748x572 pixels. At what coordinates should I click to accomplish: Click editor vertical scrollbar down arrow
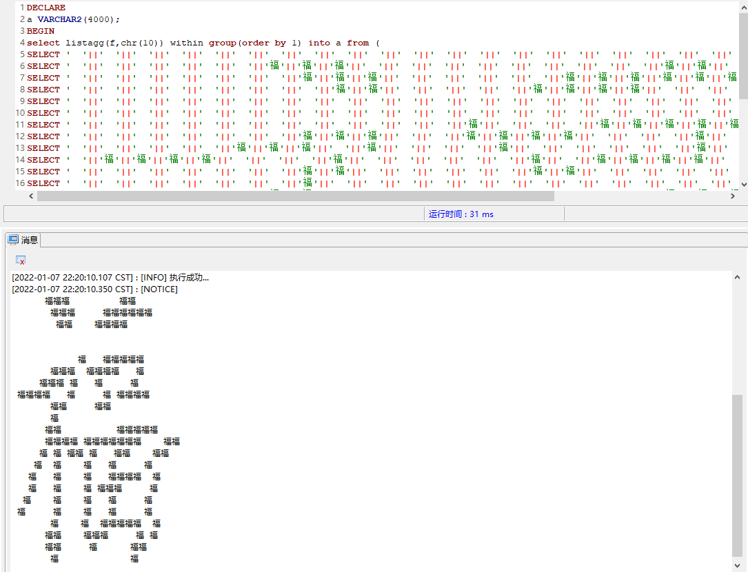744,185
